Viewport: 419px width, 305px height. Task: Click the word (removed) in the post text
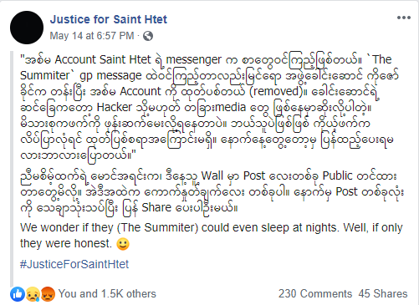[x=276, y=92]
